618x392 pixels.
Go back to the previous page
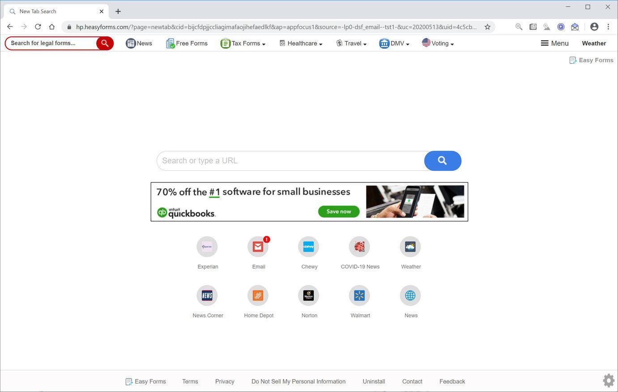point(10,27)
